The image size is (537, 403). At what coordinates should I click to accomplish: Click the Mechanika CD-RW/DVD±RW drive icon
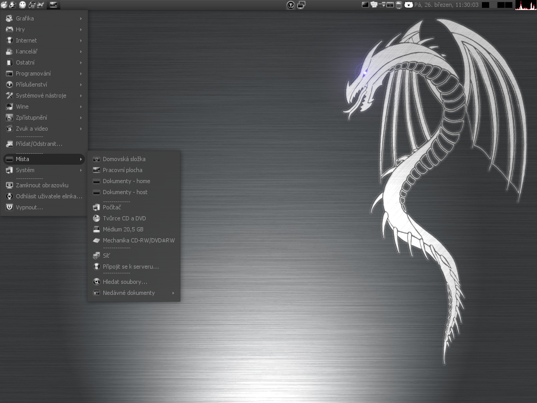[96, 240]
